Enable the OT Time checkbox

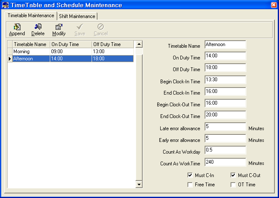coord(233,184)
